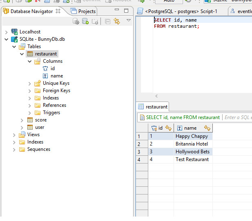252x221 pixels.
Task: Select the id cell with value 4
Action: 161,159
